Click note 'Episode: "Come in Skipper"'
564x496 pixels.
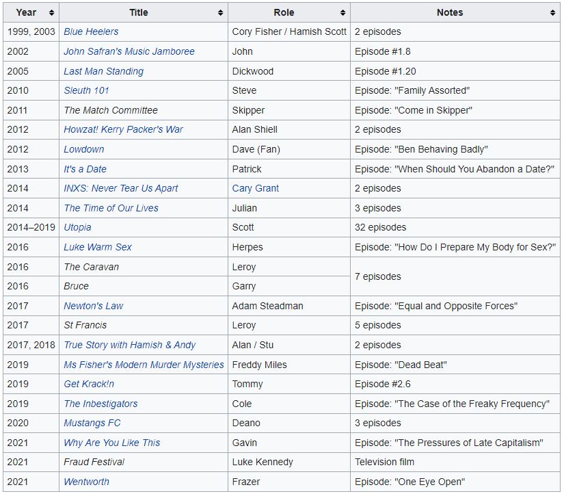(414, 110)
